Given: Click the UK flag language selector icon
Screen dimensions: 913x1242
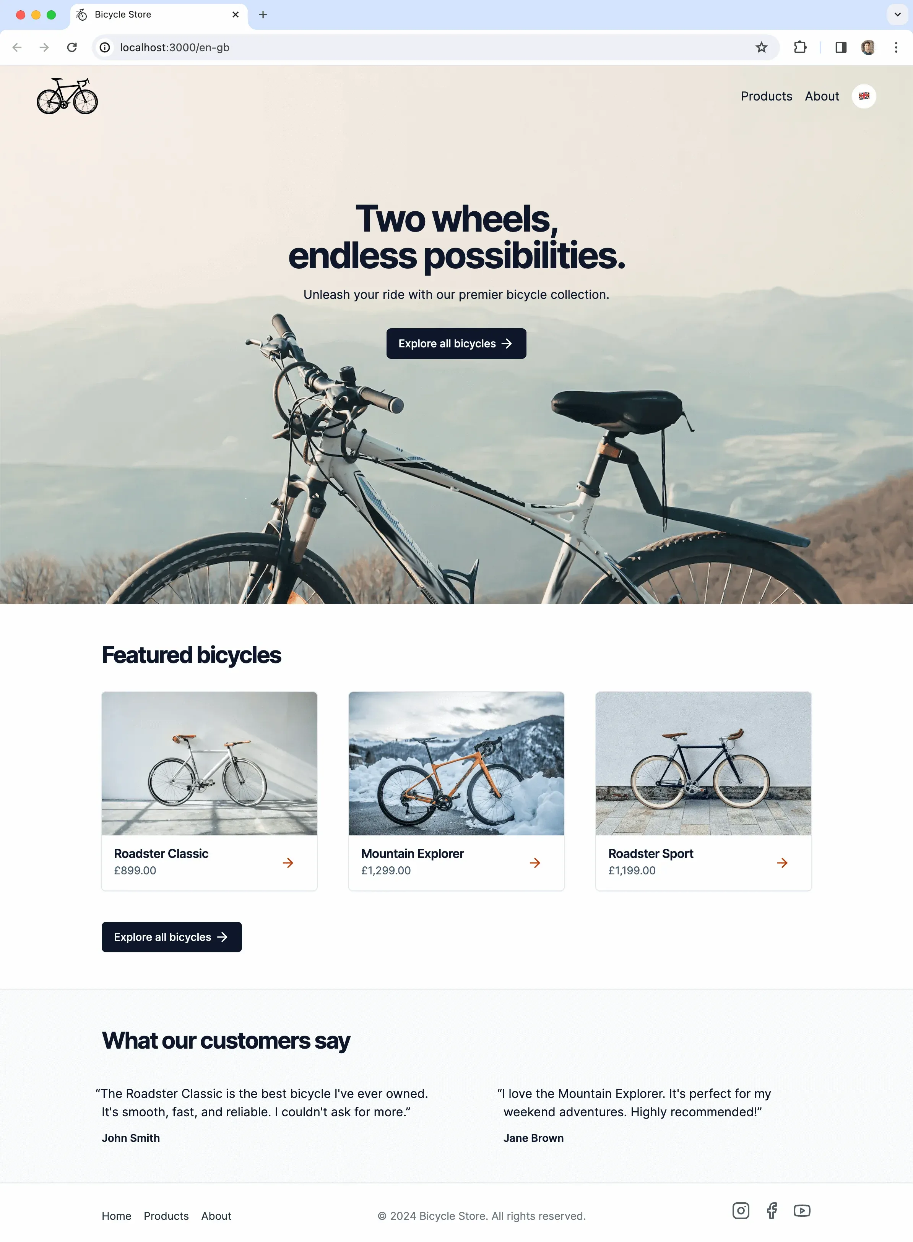Looking at the screenshot, I should (864, 96).
